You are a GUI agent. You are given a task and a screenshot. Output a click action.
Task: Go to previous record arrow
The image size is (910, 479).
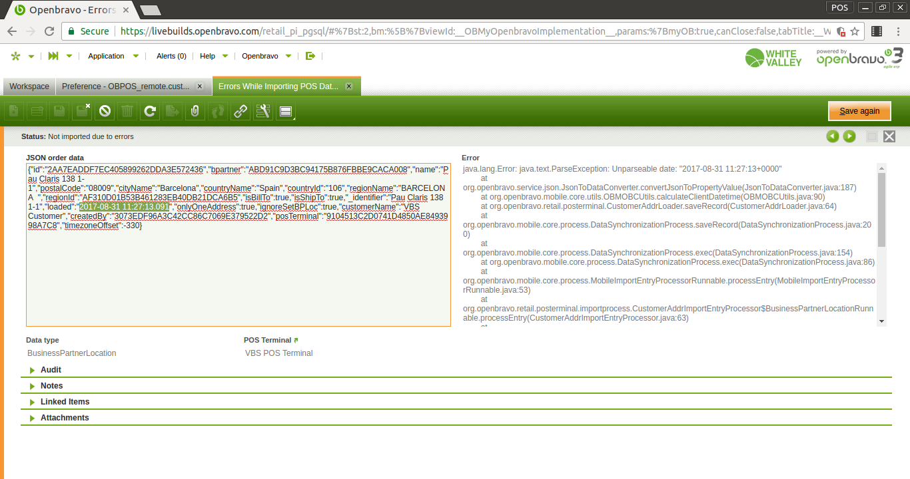[x=832, y=136]
